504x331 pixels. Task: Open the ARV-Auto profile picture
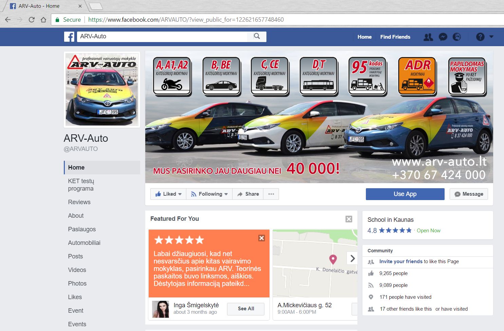coord(102,90)
